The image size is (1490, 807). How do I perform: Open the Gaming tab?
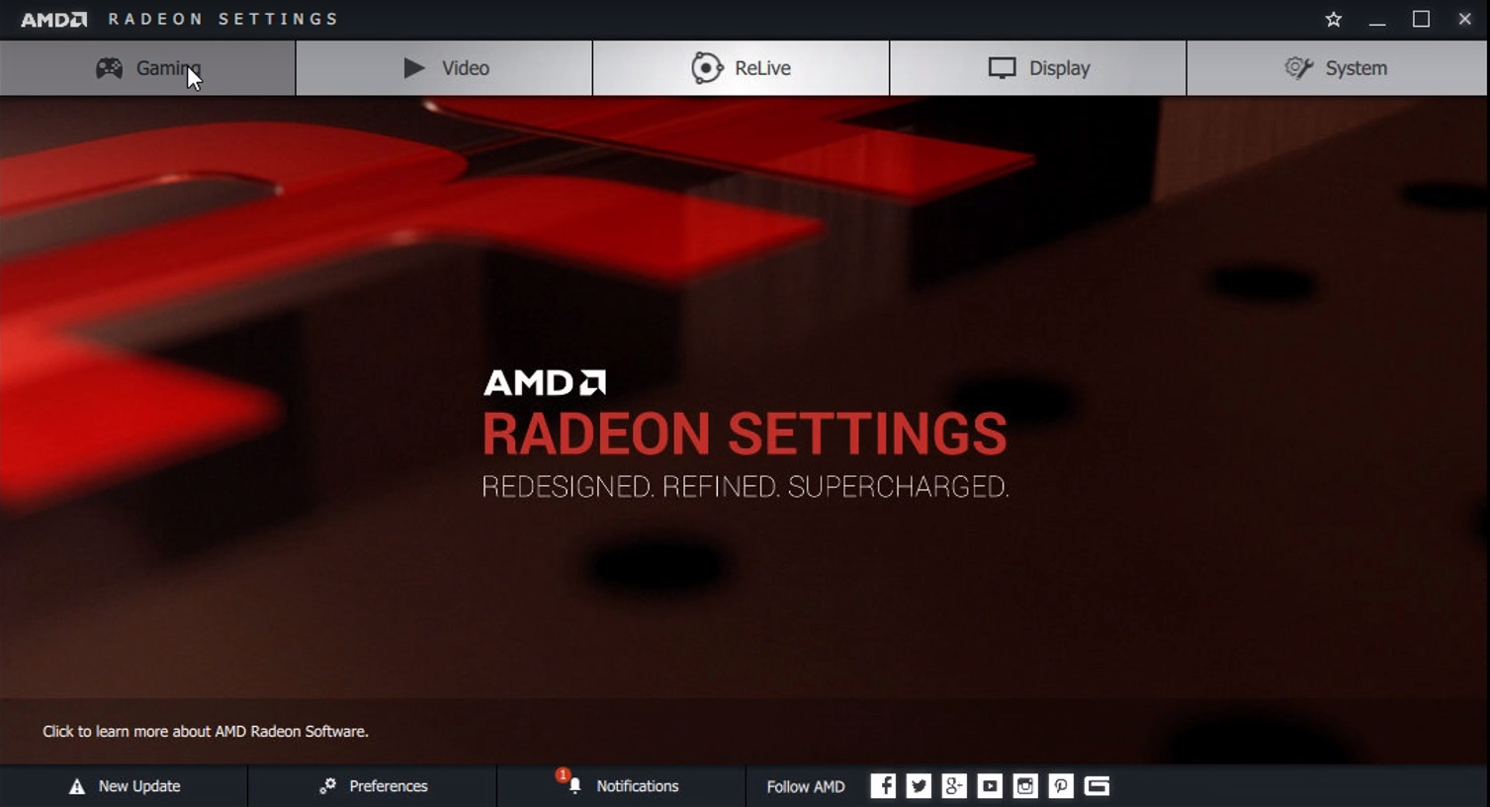click(147, 68)
